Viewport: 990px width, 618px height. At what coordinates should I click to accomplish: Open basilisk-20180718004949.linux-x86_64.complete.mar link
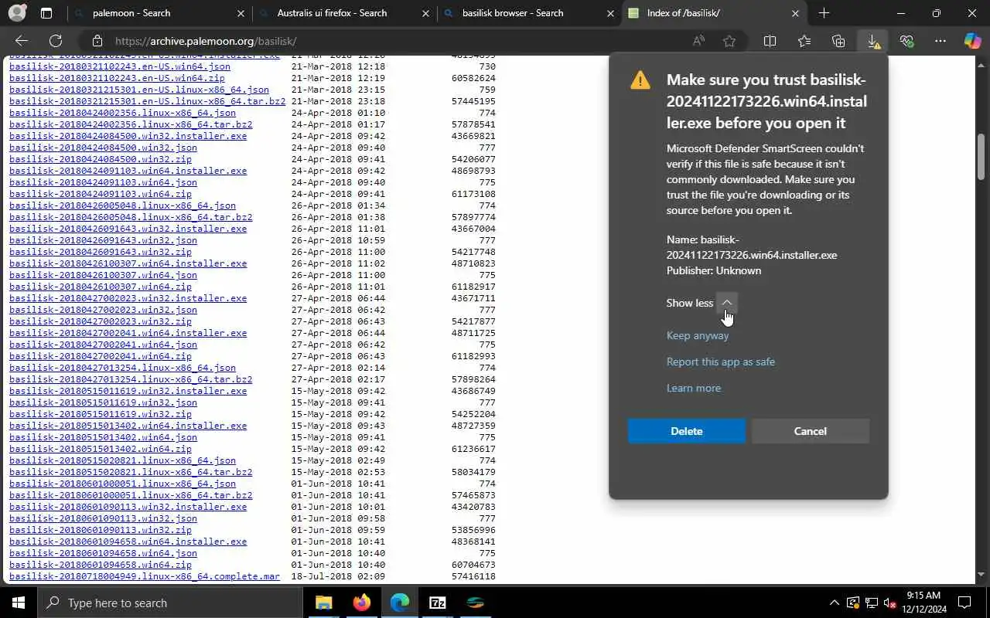[x=145, y=576]
